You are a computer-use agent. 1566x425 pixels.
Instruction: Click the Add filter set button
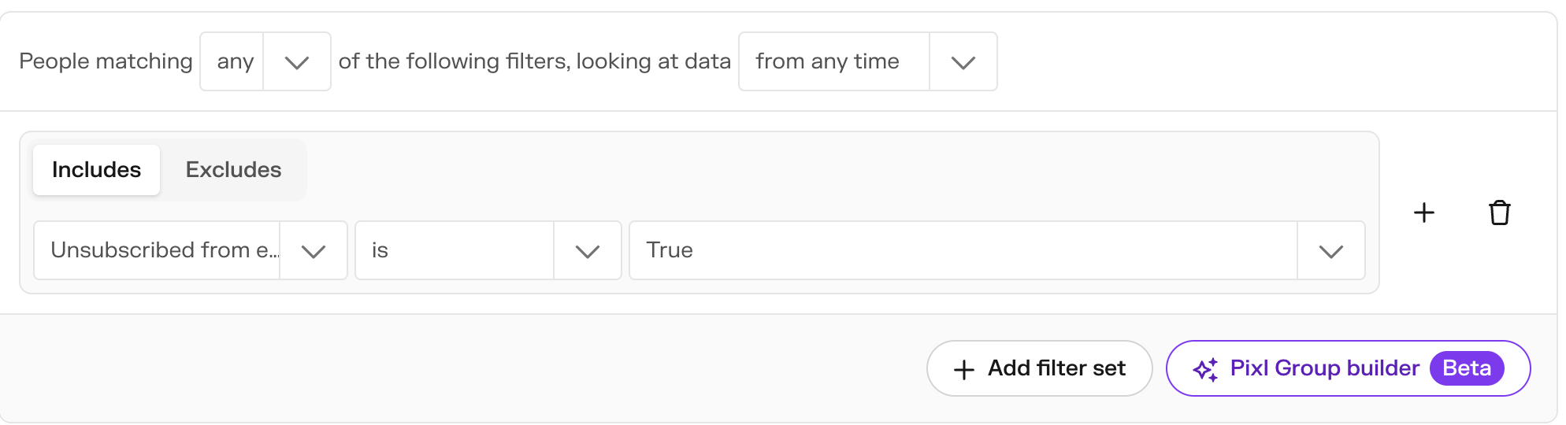pyautogui.click(x=1040, y=368)
